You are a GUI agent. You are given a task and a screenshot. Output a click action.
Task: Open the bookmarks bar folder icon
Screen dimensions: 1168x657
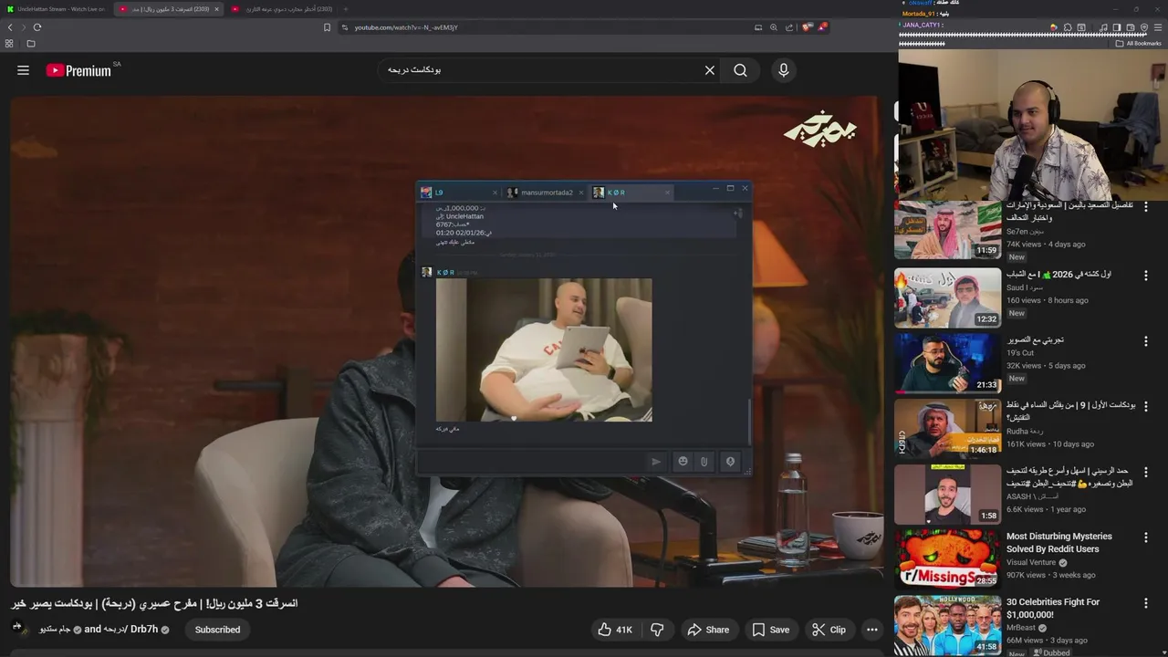(31, 44)
